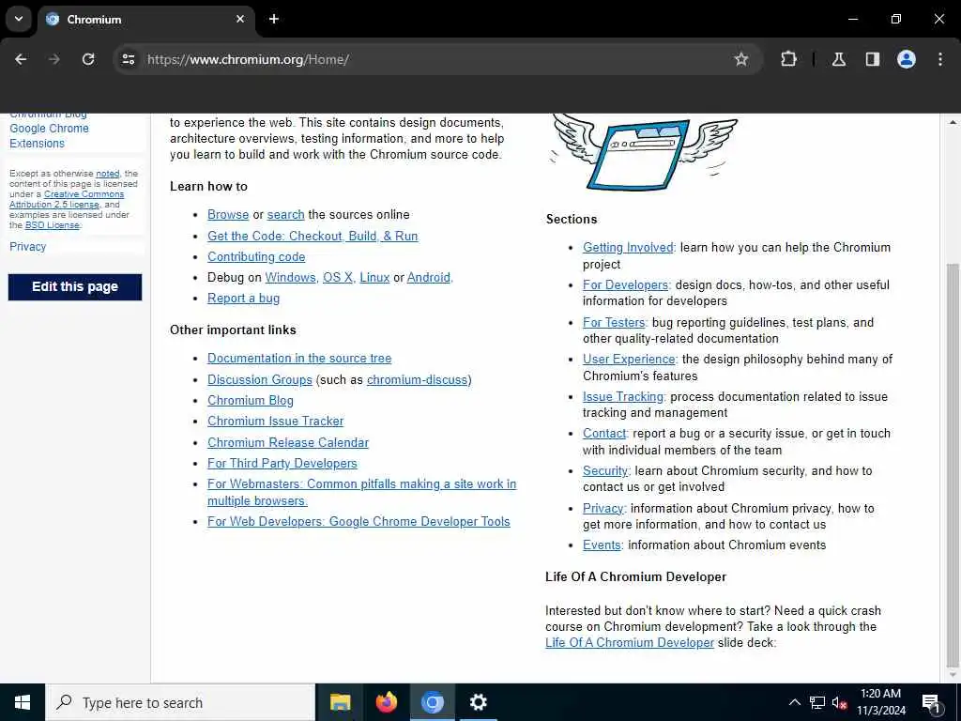
Task: Select the Chromium tab
Action: 145,19
